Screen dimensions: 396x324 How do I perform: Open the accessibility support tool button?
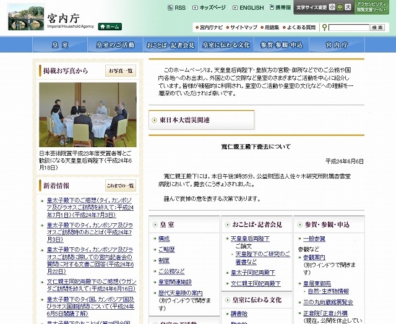tap(371, 7)
